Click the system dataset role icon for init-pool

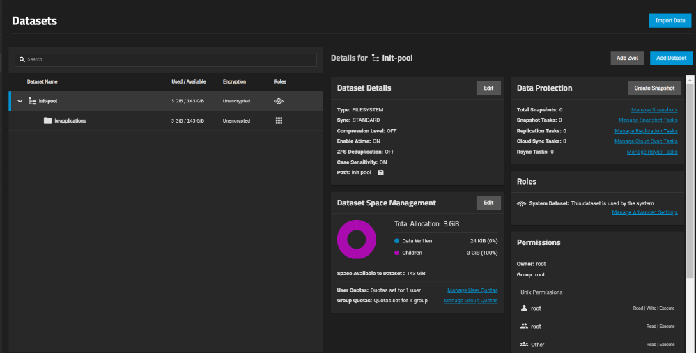(x=279, y=101)
